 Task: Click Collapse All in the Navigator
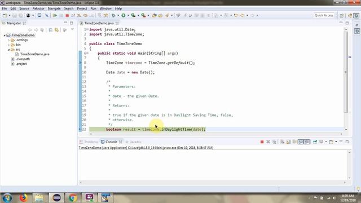point(50,30)
